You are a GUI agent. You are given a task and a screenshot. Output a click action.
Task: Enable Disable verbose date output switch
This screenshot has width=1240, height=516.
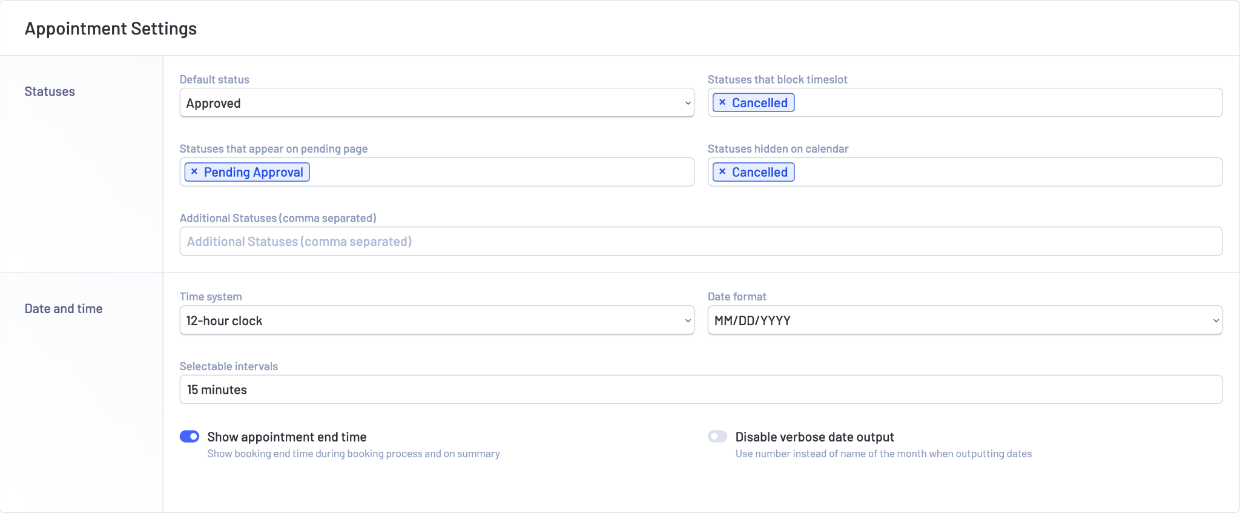point(717,436)
